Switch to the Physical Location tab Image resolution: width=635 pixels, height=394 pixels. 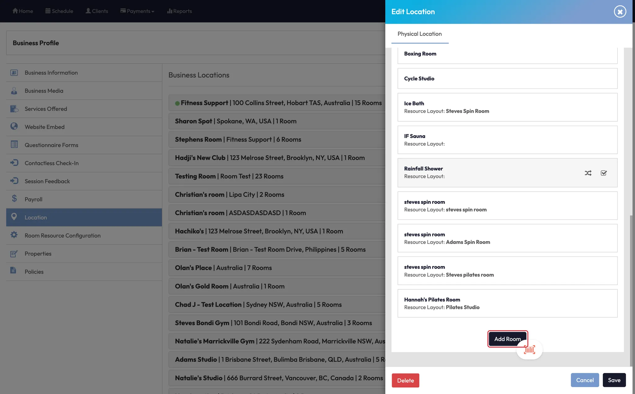420,34
